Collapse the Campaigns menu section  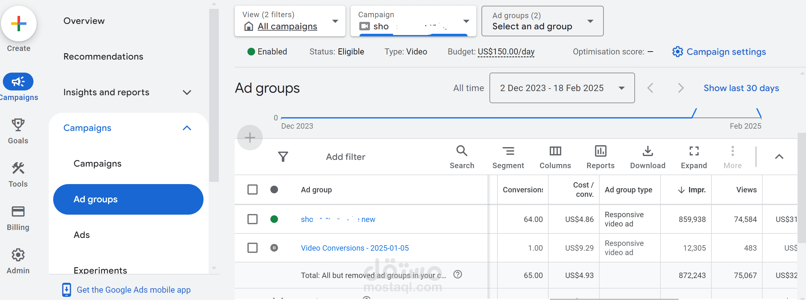click(187, 128)
